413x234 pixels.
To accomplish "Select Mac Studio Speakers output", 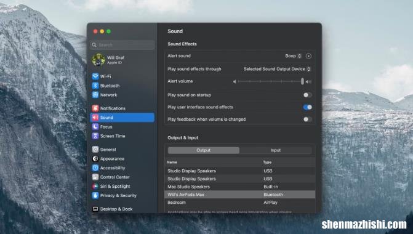I will click(239, 187).
